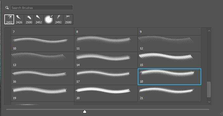
Task: Select the recent brush preset labeled 2492
Action: point(58,19)
